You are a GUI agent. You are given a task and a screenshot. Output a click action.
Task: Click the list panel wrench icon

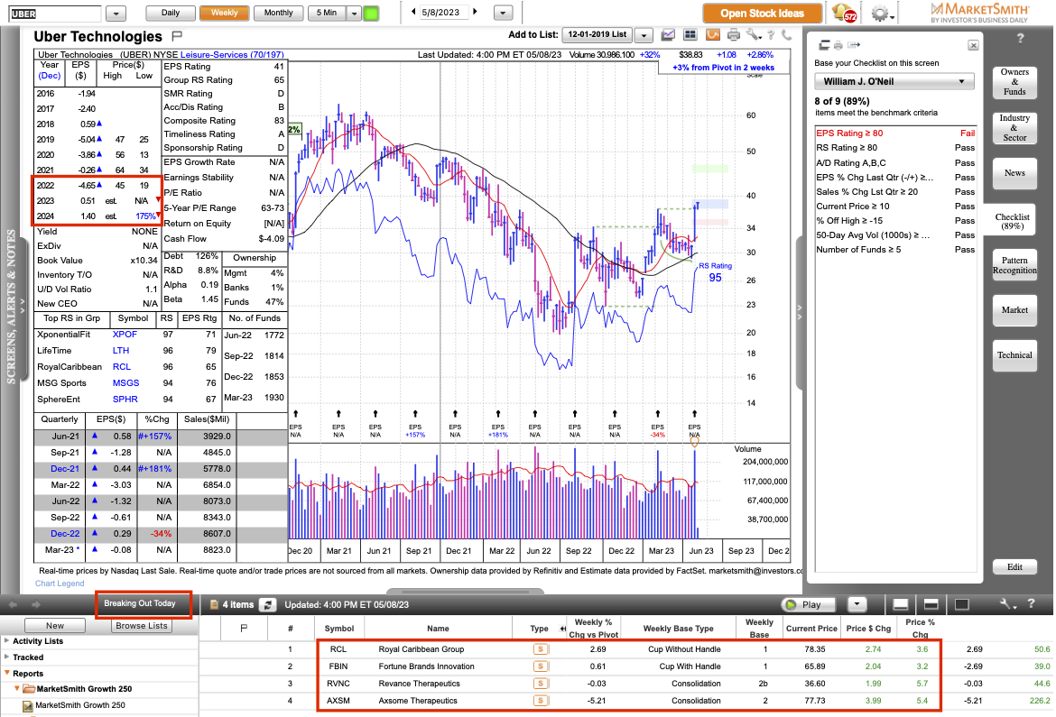(x=1006, y=604)
